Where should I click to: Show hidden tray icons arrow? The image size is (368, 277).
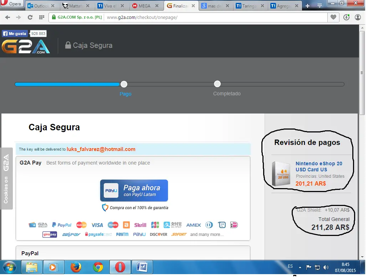(x=300, y=267)
